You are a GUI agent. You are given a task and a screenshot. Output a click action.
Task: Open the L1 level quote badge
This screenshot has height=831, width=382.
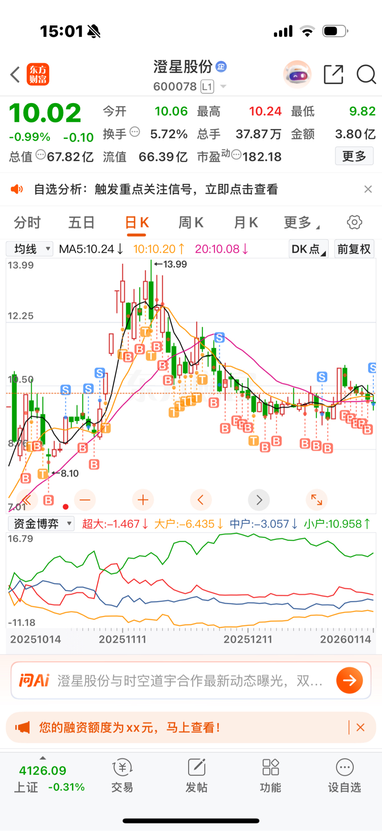click(x=207, y=87)
